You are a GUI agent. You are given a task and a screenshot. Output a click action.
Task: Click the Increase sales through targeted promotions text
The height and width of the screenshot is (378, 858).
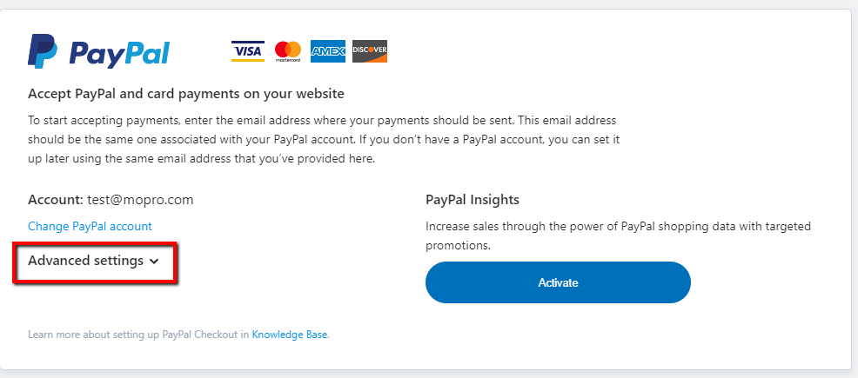pyautogui.click(x=619, y=236)
